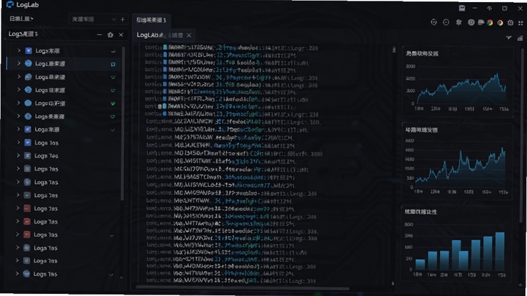Click the Chrome-style icon next to the helmet icon
Screen dimensions: 527x296
tap(490, 22)
